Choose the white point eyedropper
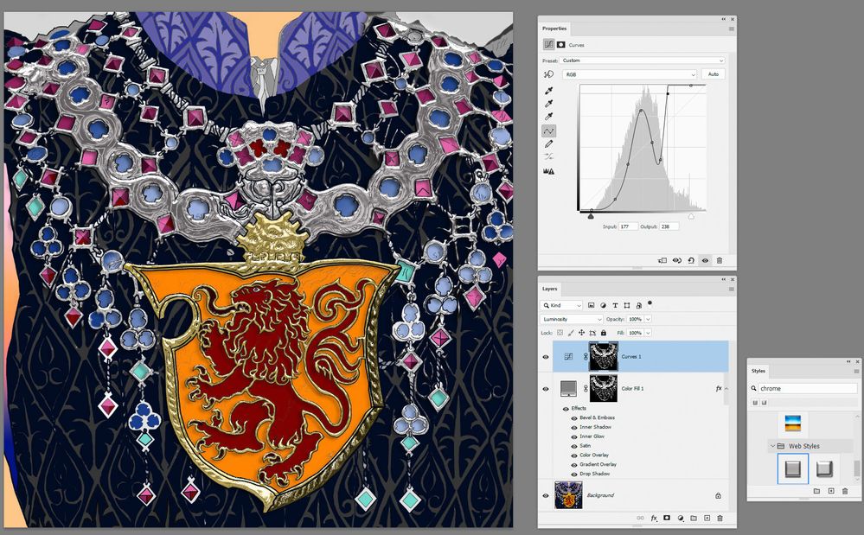 (548, 117)
